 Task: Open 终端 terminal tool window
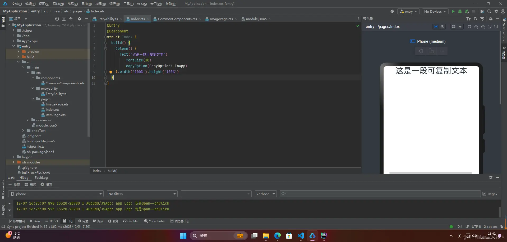click(x=98, y=221)
